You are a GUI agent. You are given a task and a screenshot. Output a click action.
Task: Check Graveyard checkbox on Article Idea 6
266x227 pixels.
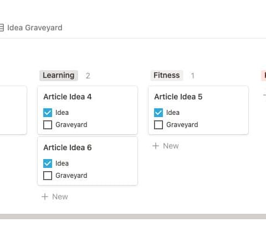coord(48,176)
